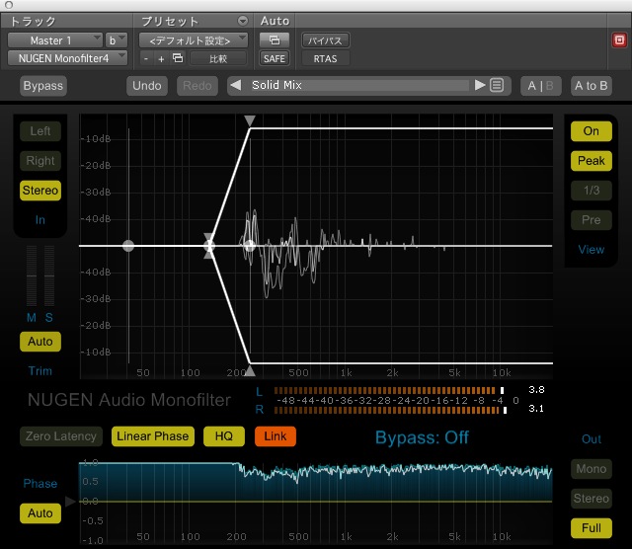Click the Bypass: Off status text
Image resolution: width=632 pixels, height=549 pixels.
pyautogui.click(x=422, y=437)
